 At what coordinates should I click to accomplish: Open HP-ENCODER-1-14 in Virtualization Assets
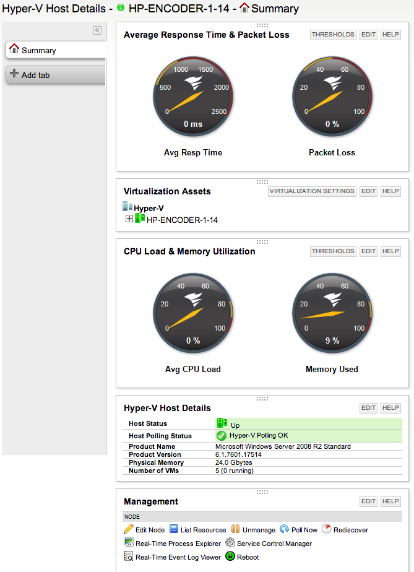pyautogui.click(x=182, y=220)
